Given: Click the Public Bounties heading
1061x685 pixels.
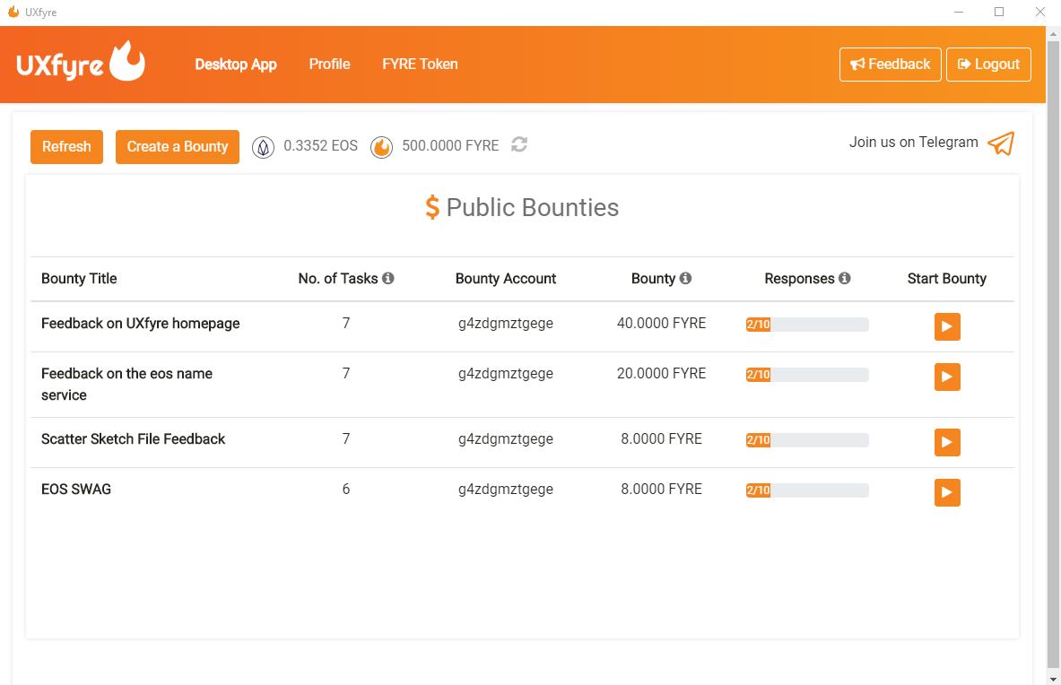Looking at the screenshot, I should click(522, 207).
